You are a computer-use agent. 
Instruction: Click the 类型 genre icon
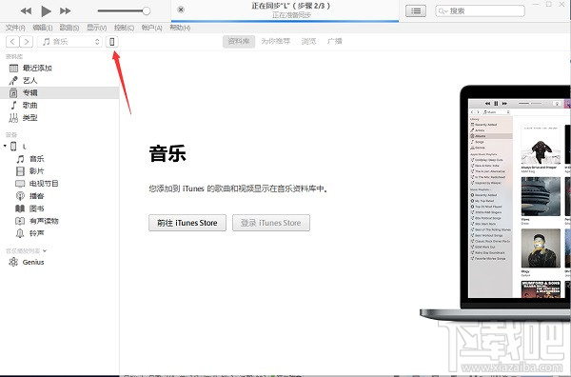(13, 118)
